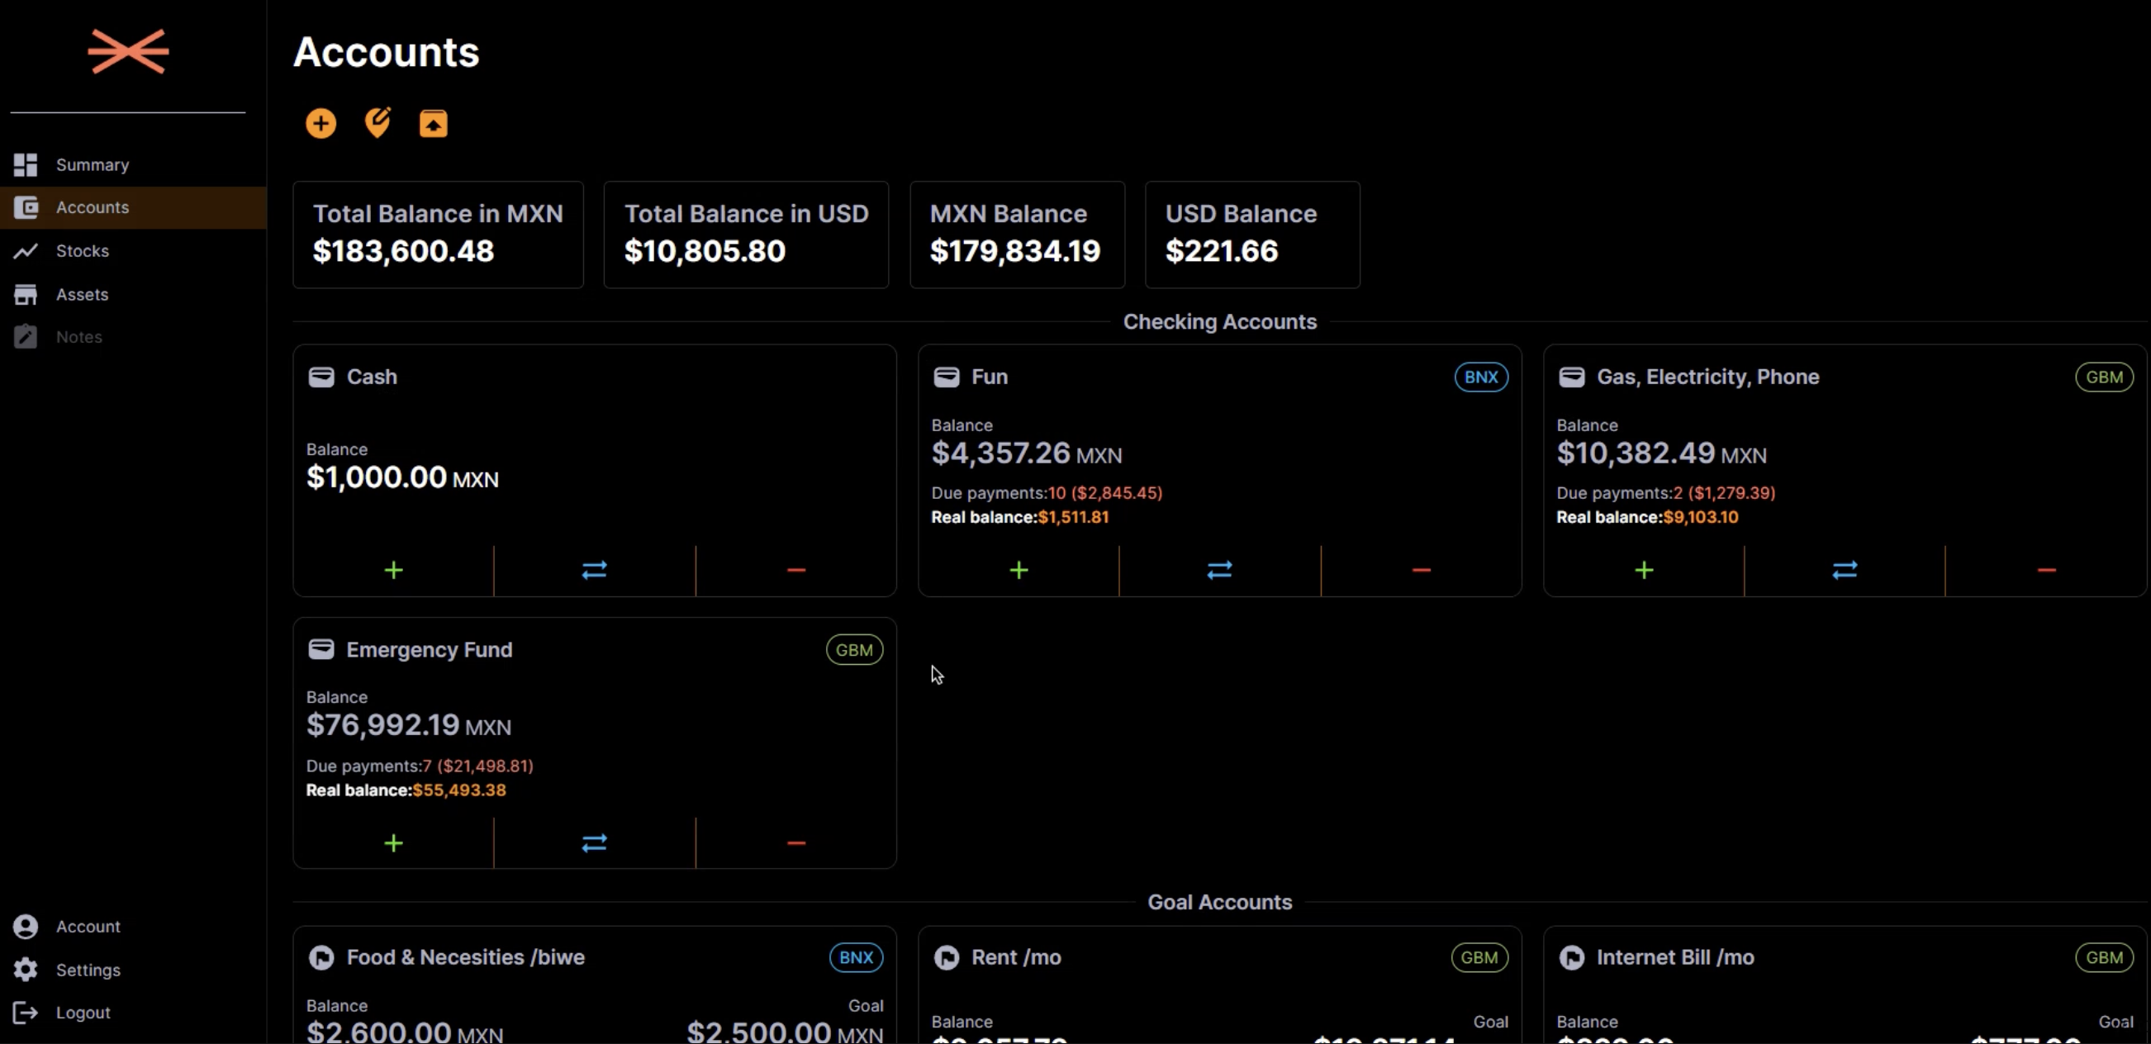Click transfer arrows on Fun account
Image resolution: width=2151 pixels, height=1044 pixels.
[1219, 571]
